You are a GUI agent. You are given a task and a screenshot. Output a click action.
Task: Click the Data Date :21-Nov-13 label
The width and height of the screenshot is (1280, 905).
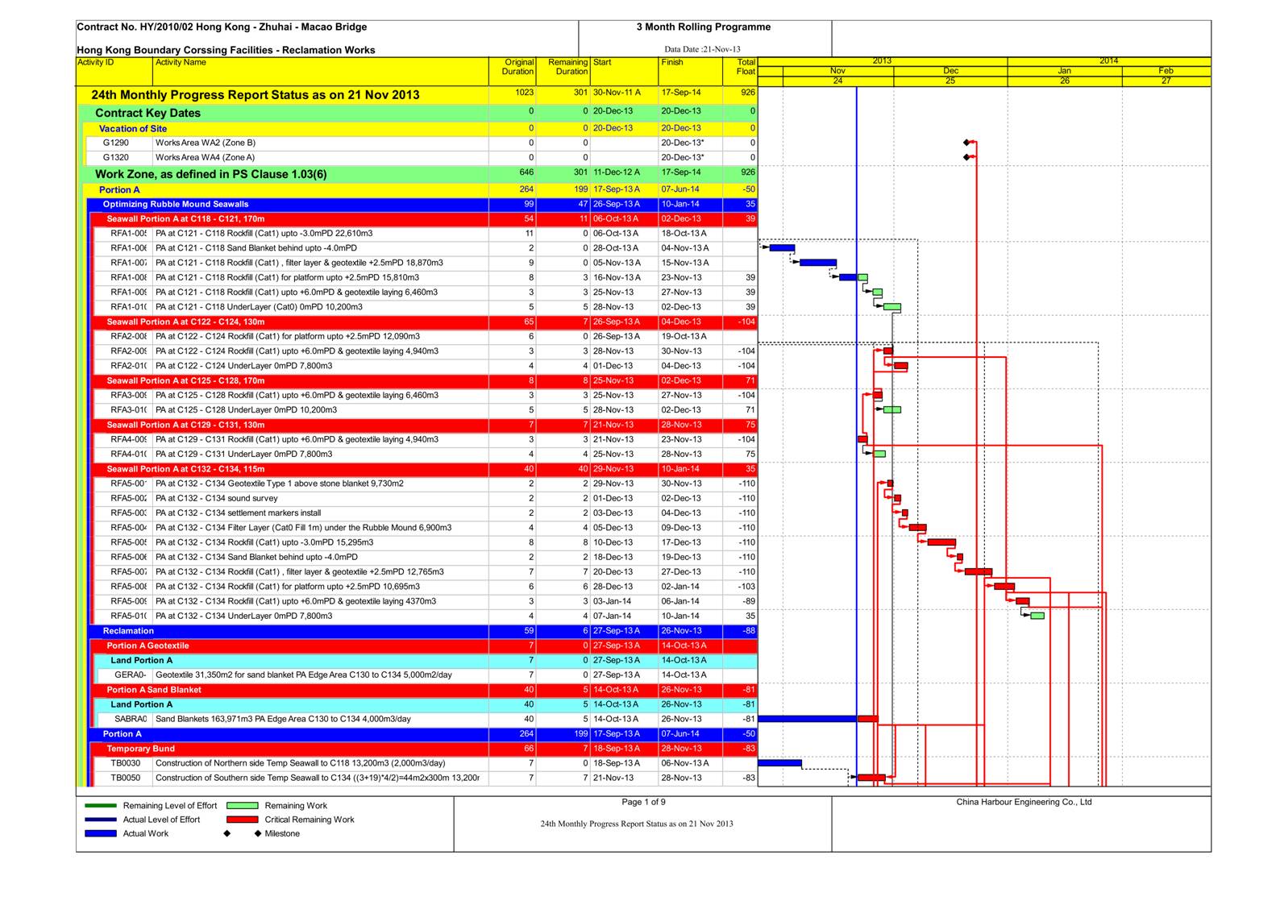pos(702,49)
